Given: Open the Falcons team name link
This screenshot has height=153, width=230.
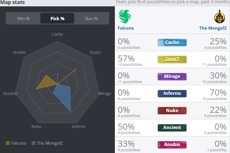Looking at the screenshot, I should click(126, 28).
